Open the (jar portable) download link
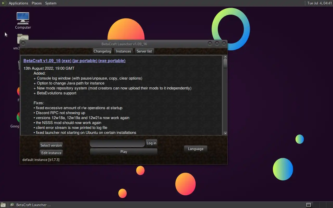The image size is (333, 208). point(85,61)
